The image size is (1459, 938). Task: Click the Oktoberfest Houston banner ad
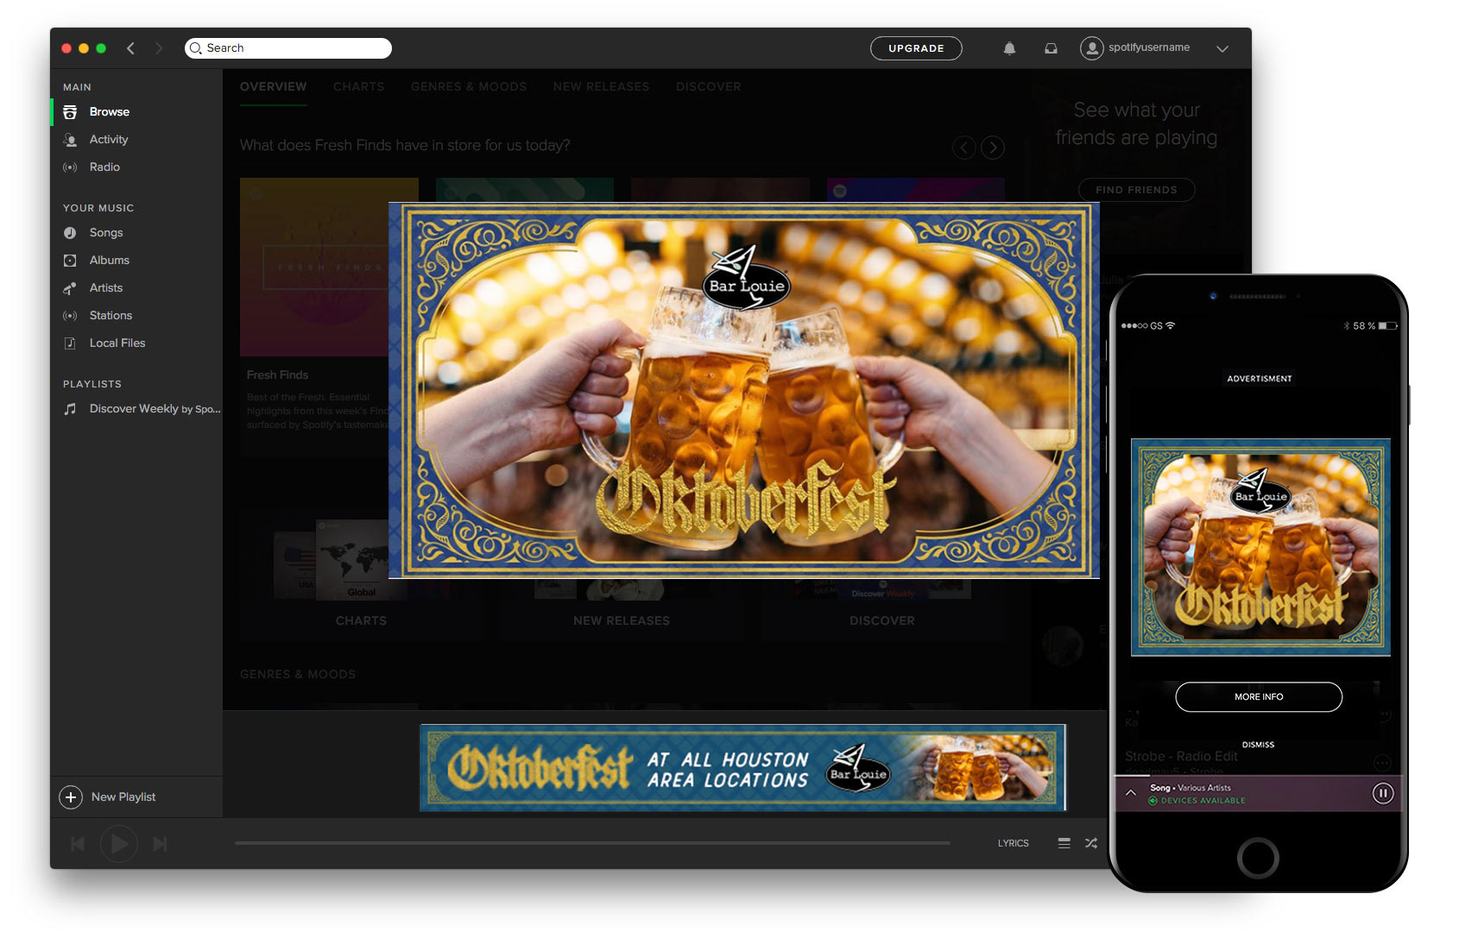click(743, 767)
